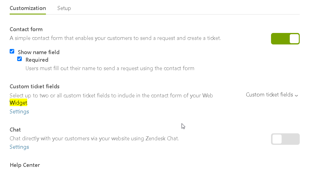Click the Contact form section heading
The height and width of the screenshot is (169, 310).
point(26,29)
